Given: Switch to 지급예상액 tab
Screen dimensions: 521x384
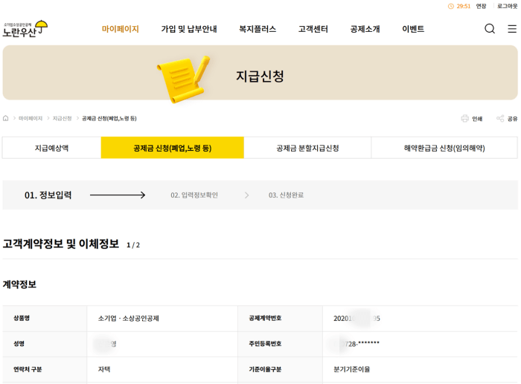Looking at the screenshot, I should 52,148.
